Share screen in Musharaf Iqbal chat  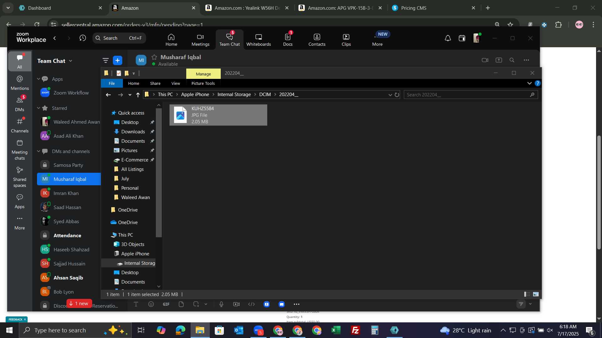499,60
